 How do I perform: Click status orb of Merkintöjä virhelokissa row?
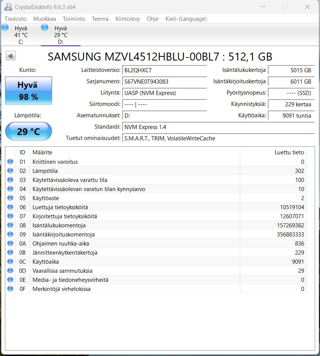click(10, 289)
